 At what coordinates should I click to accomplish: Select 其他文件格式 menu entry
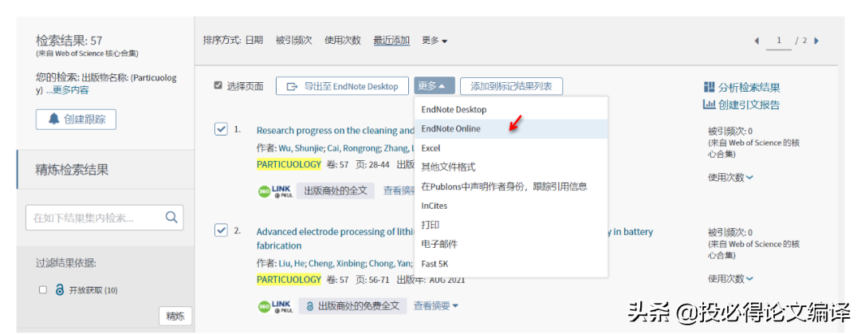point(511,167)
